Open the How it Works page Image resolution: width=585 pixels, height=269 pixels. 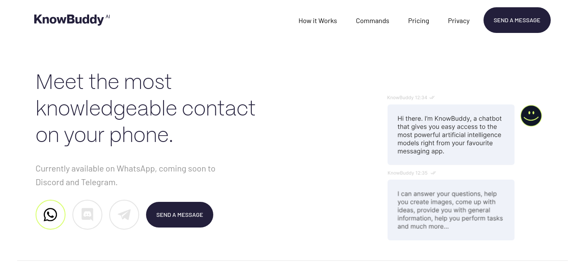point(318,21)
